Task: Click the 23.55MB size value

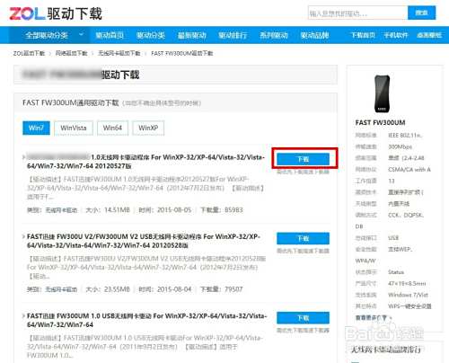Action: [x=117, y=289]
